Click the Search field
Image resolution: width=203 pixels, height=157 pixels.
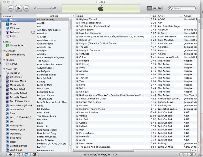pos(182,9)
